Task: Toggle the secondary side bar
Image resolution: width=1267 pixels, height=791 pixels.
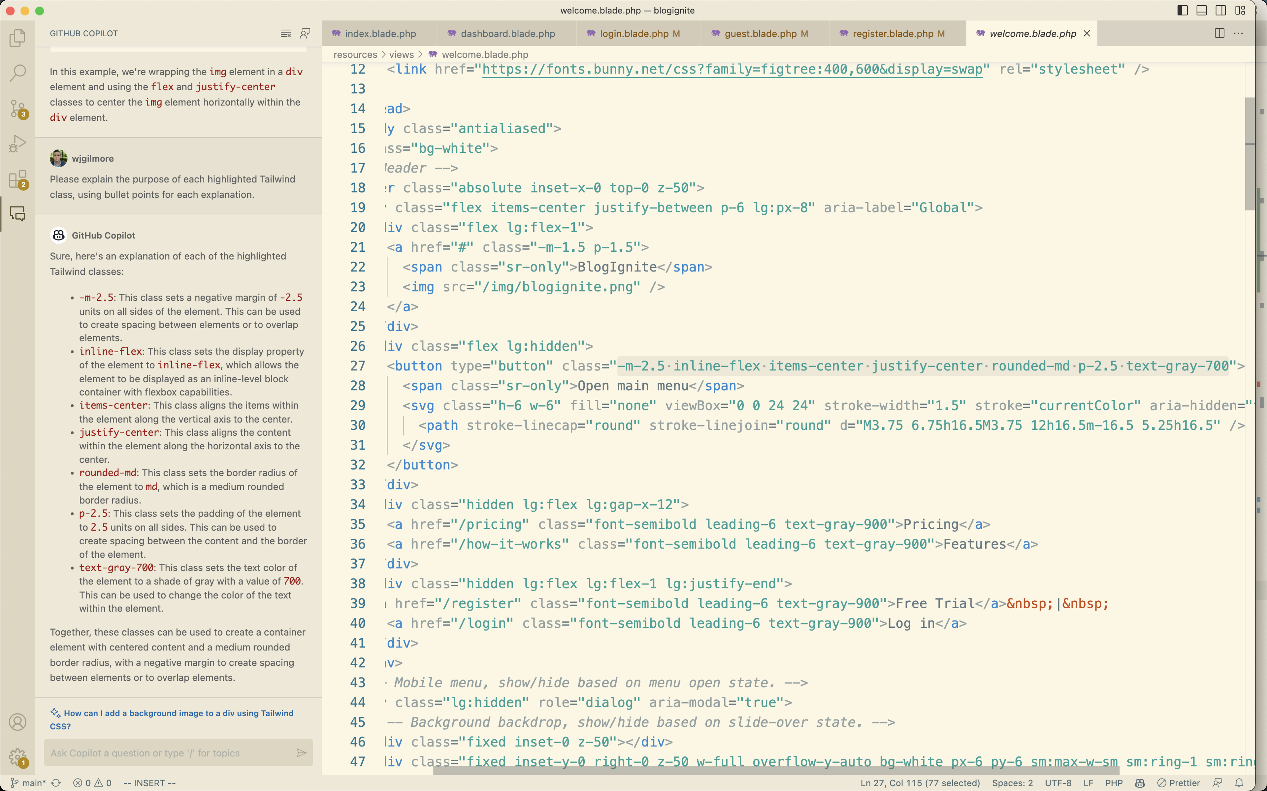Action: pos(1221,11)
